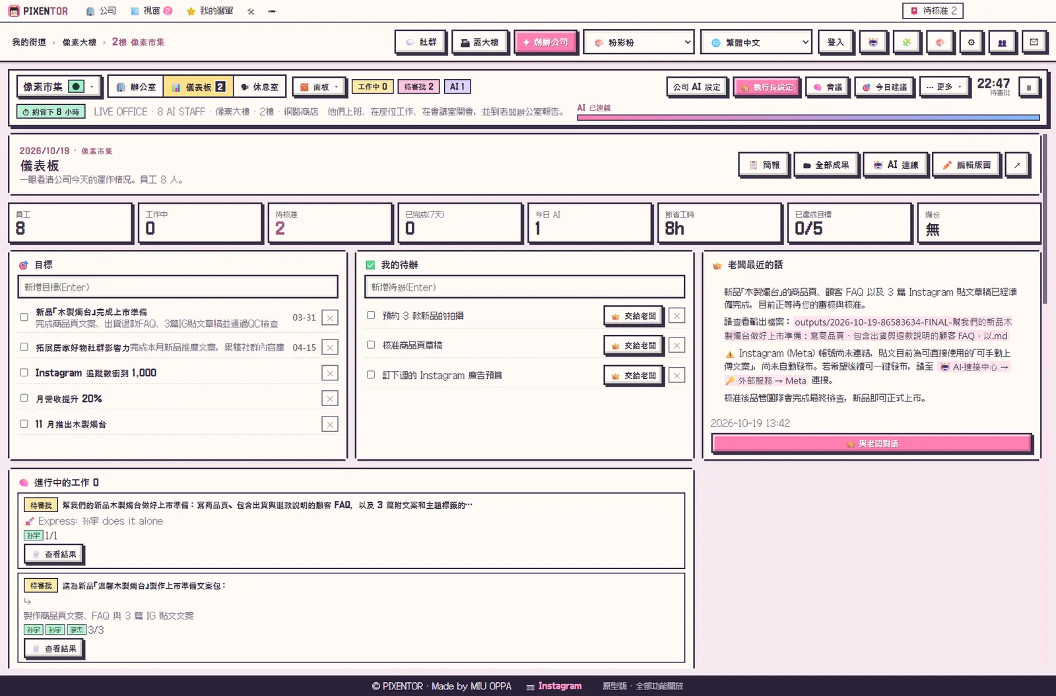
Task: Remove the 月營收提升 20% goal
Action: point(330,399)
